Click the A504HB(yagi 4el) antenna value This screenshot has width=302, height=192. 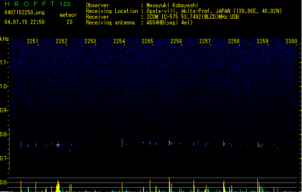pyautogui.click(x=169, y=23)
